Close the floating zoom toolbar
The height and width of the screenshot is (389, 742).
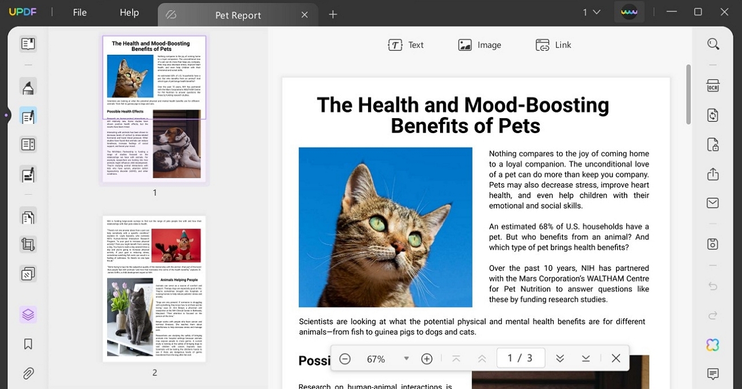coord(616,359)
